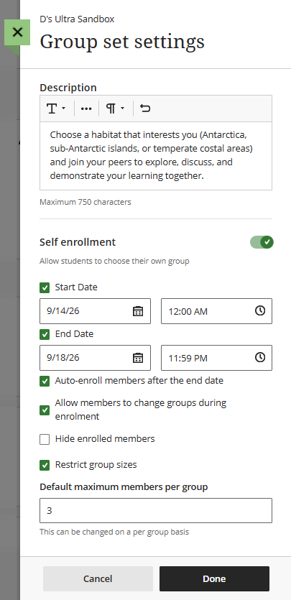The image size is (291, 600).
Task: Open the end time clock picker
Action: [260, 357]
